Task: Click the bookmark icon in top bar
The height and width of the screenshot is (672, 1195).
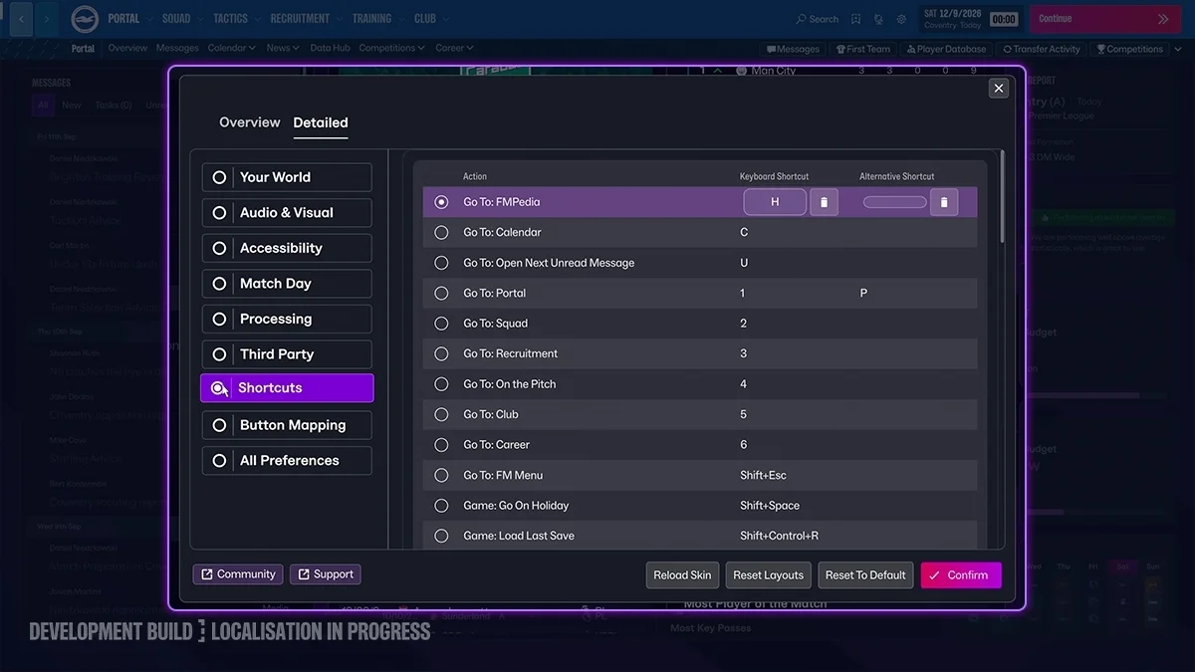Action: pyautogui.click(x=855, y=19)
